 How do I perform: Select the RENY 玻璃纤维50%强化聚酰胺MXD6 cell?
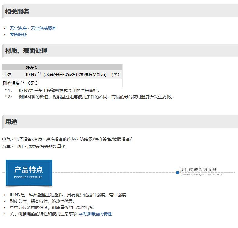coord(74,74)
